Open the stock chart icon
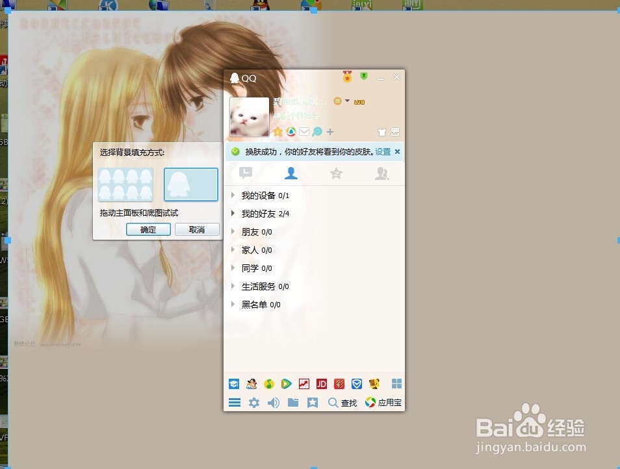This screenshot has width=620, height=469. pyautogui.click(x=304, y=384)
